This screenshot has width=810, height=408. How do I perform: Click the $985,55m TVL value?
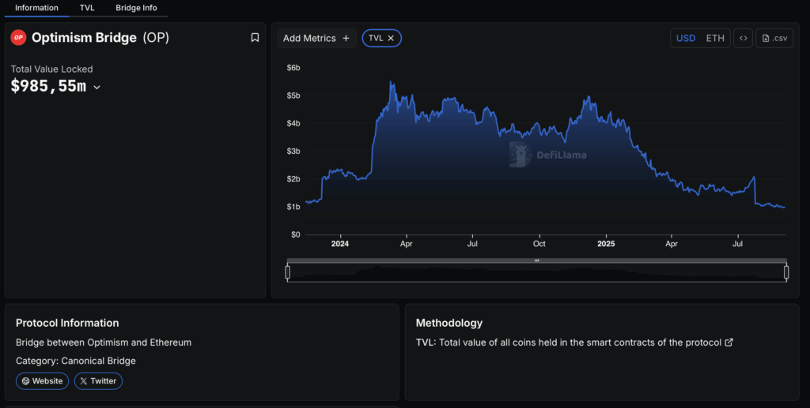[48, 86]
